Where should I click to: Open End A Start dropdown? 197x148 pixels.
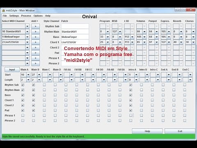[169, 75]
